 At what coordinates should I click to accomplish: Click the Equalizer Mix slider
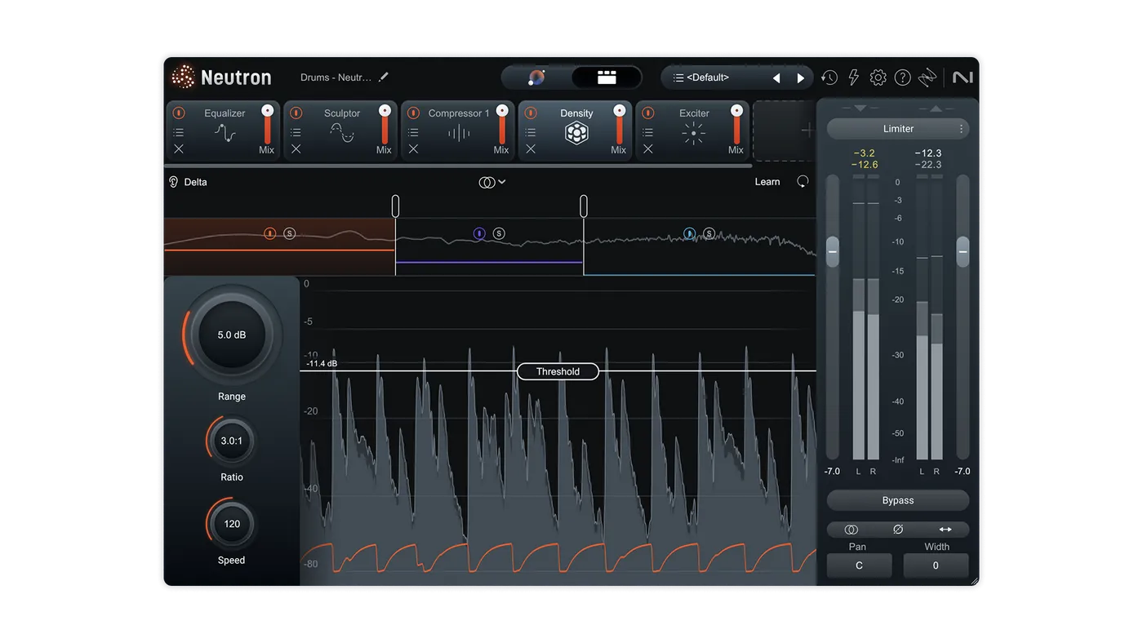pyautogui.click(x=267, y=125)
